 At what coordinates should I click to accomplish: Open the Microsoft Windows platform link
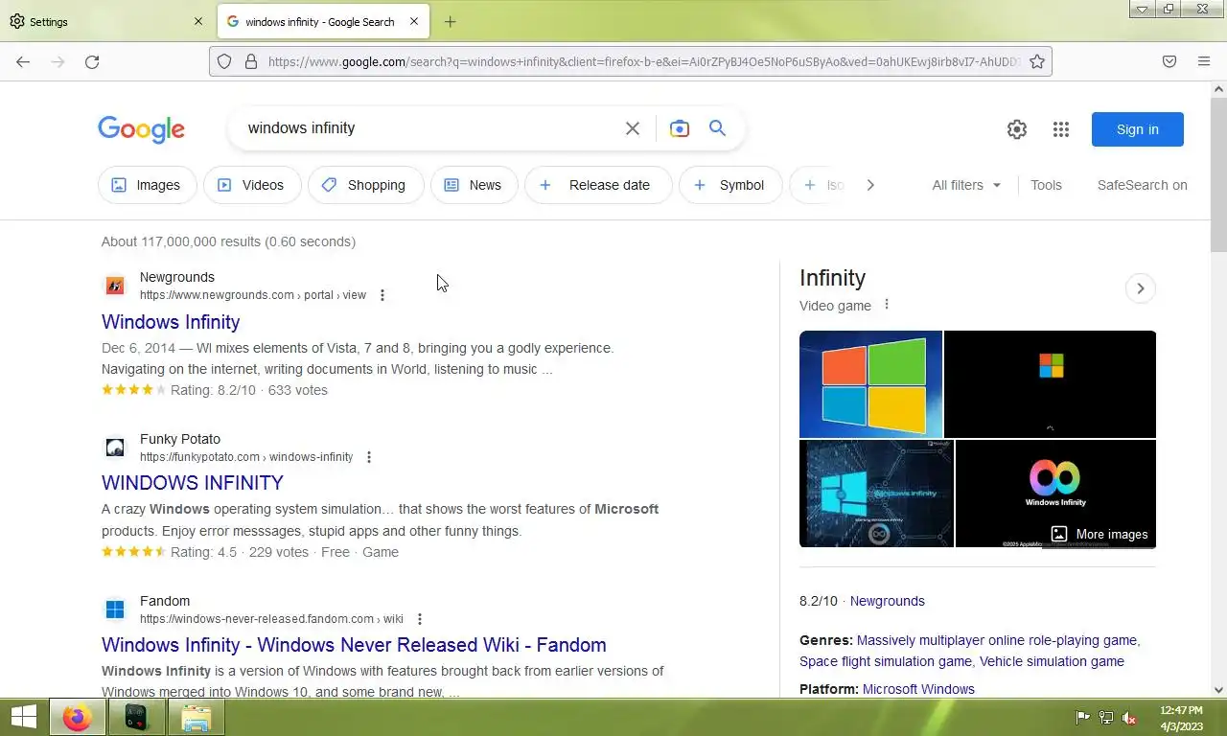click(x=918, y=689)
